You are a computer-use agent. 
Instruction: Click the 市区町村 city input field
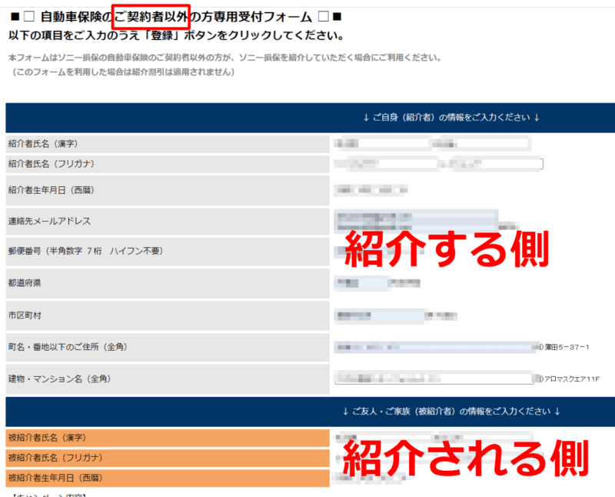click(x=381, y=315)
